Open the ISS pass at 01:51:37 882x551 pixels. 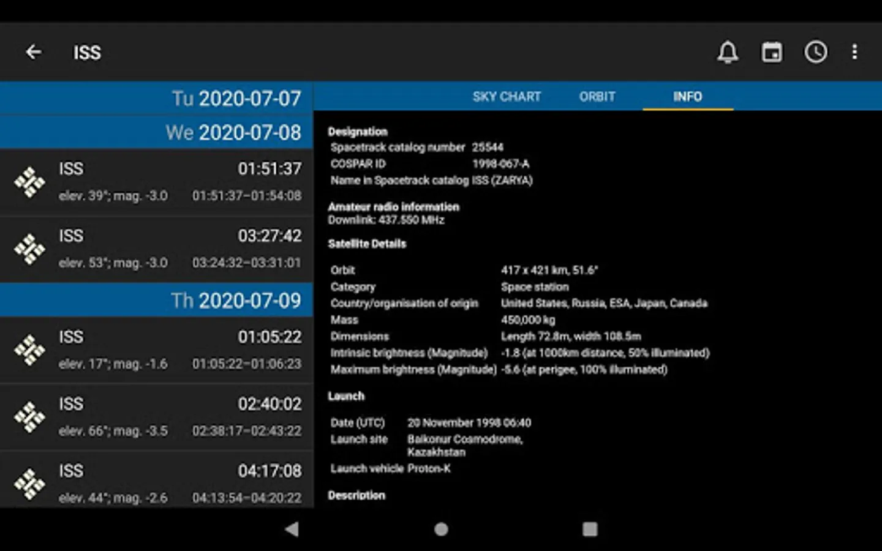pyautogui.click(x=156, y=182)
